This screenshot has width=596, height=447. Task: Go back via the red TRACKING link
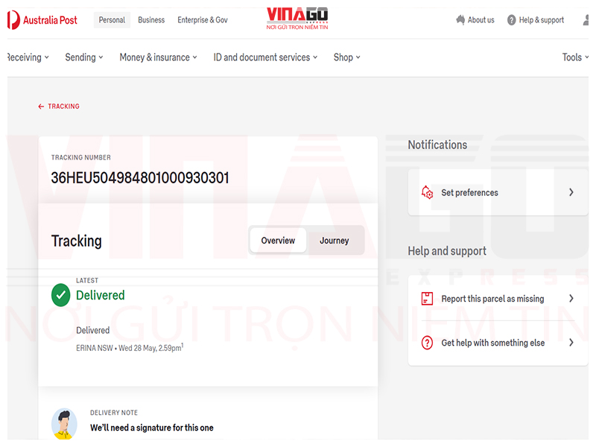(59, 107)
